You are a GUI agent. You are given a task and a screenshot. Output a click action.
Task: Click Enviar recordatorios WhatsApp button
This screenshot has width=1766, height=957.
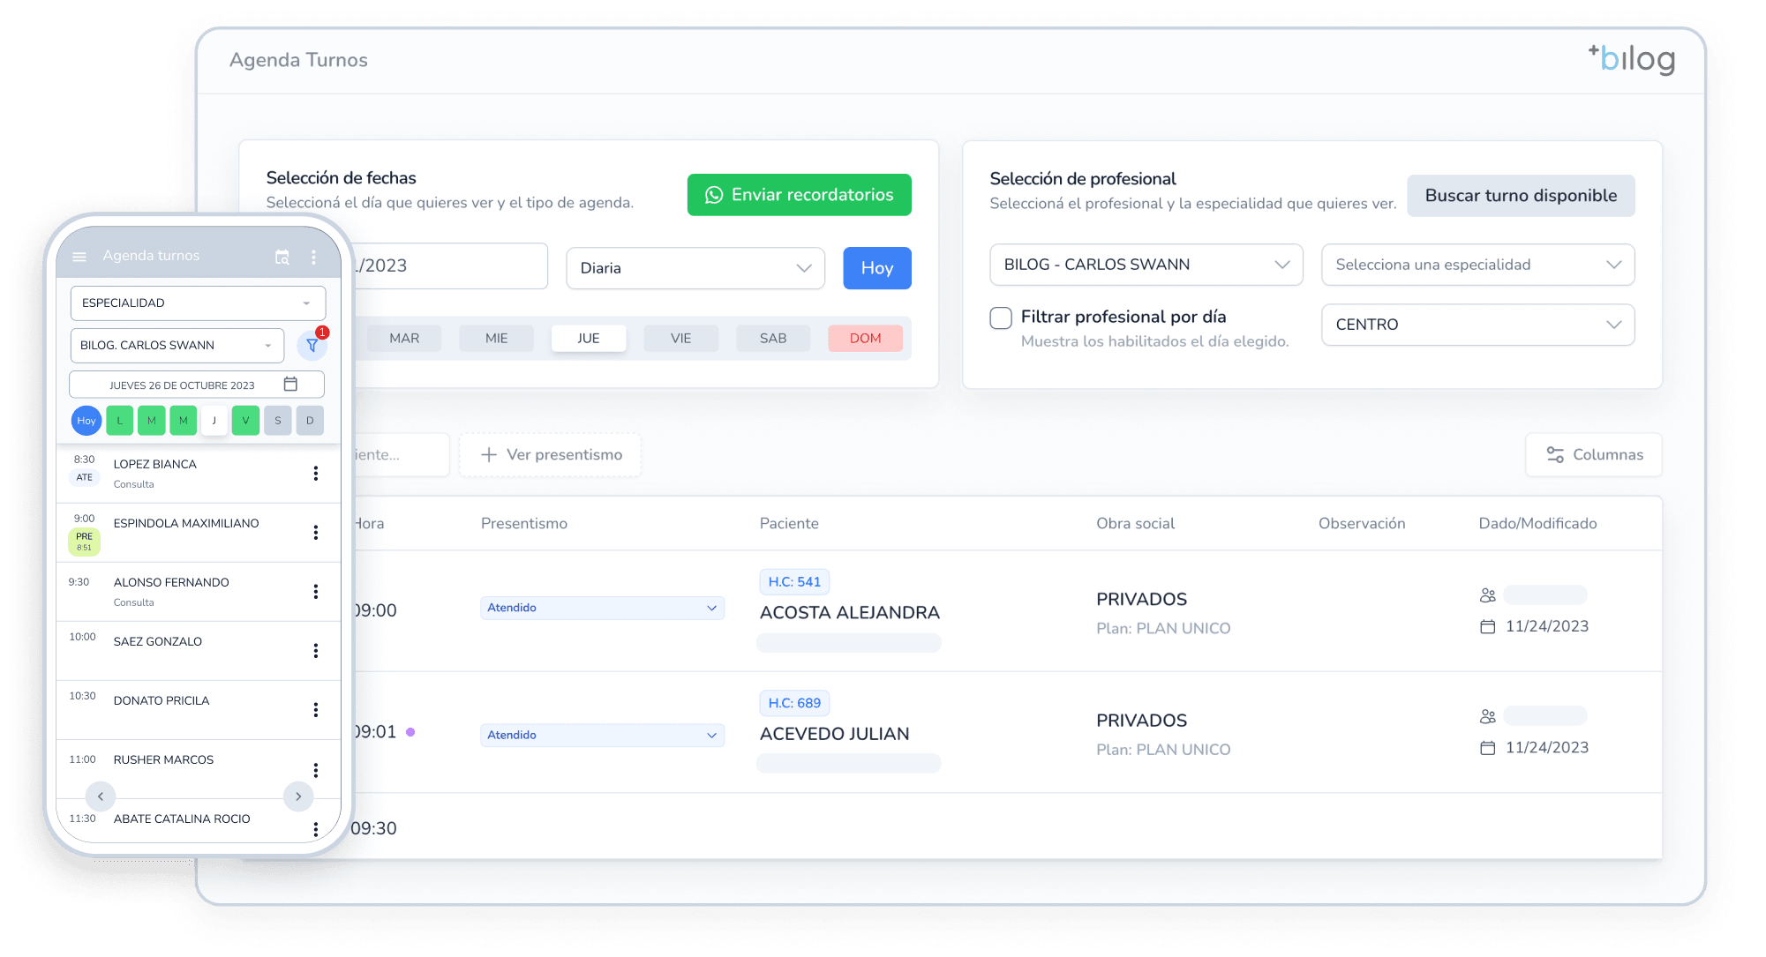[x=800, y=195]
